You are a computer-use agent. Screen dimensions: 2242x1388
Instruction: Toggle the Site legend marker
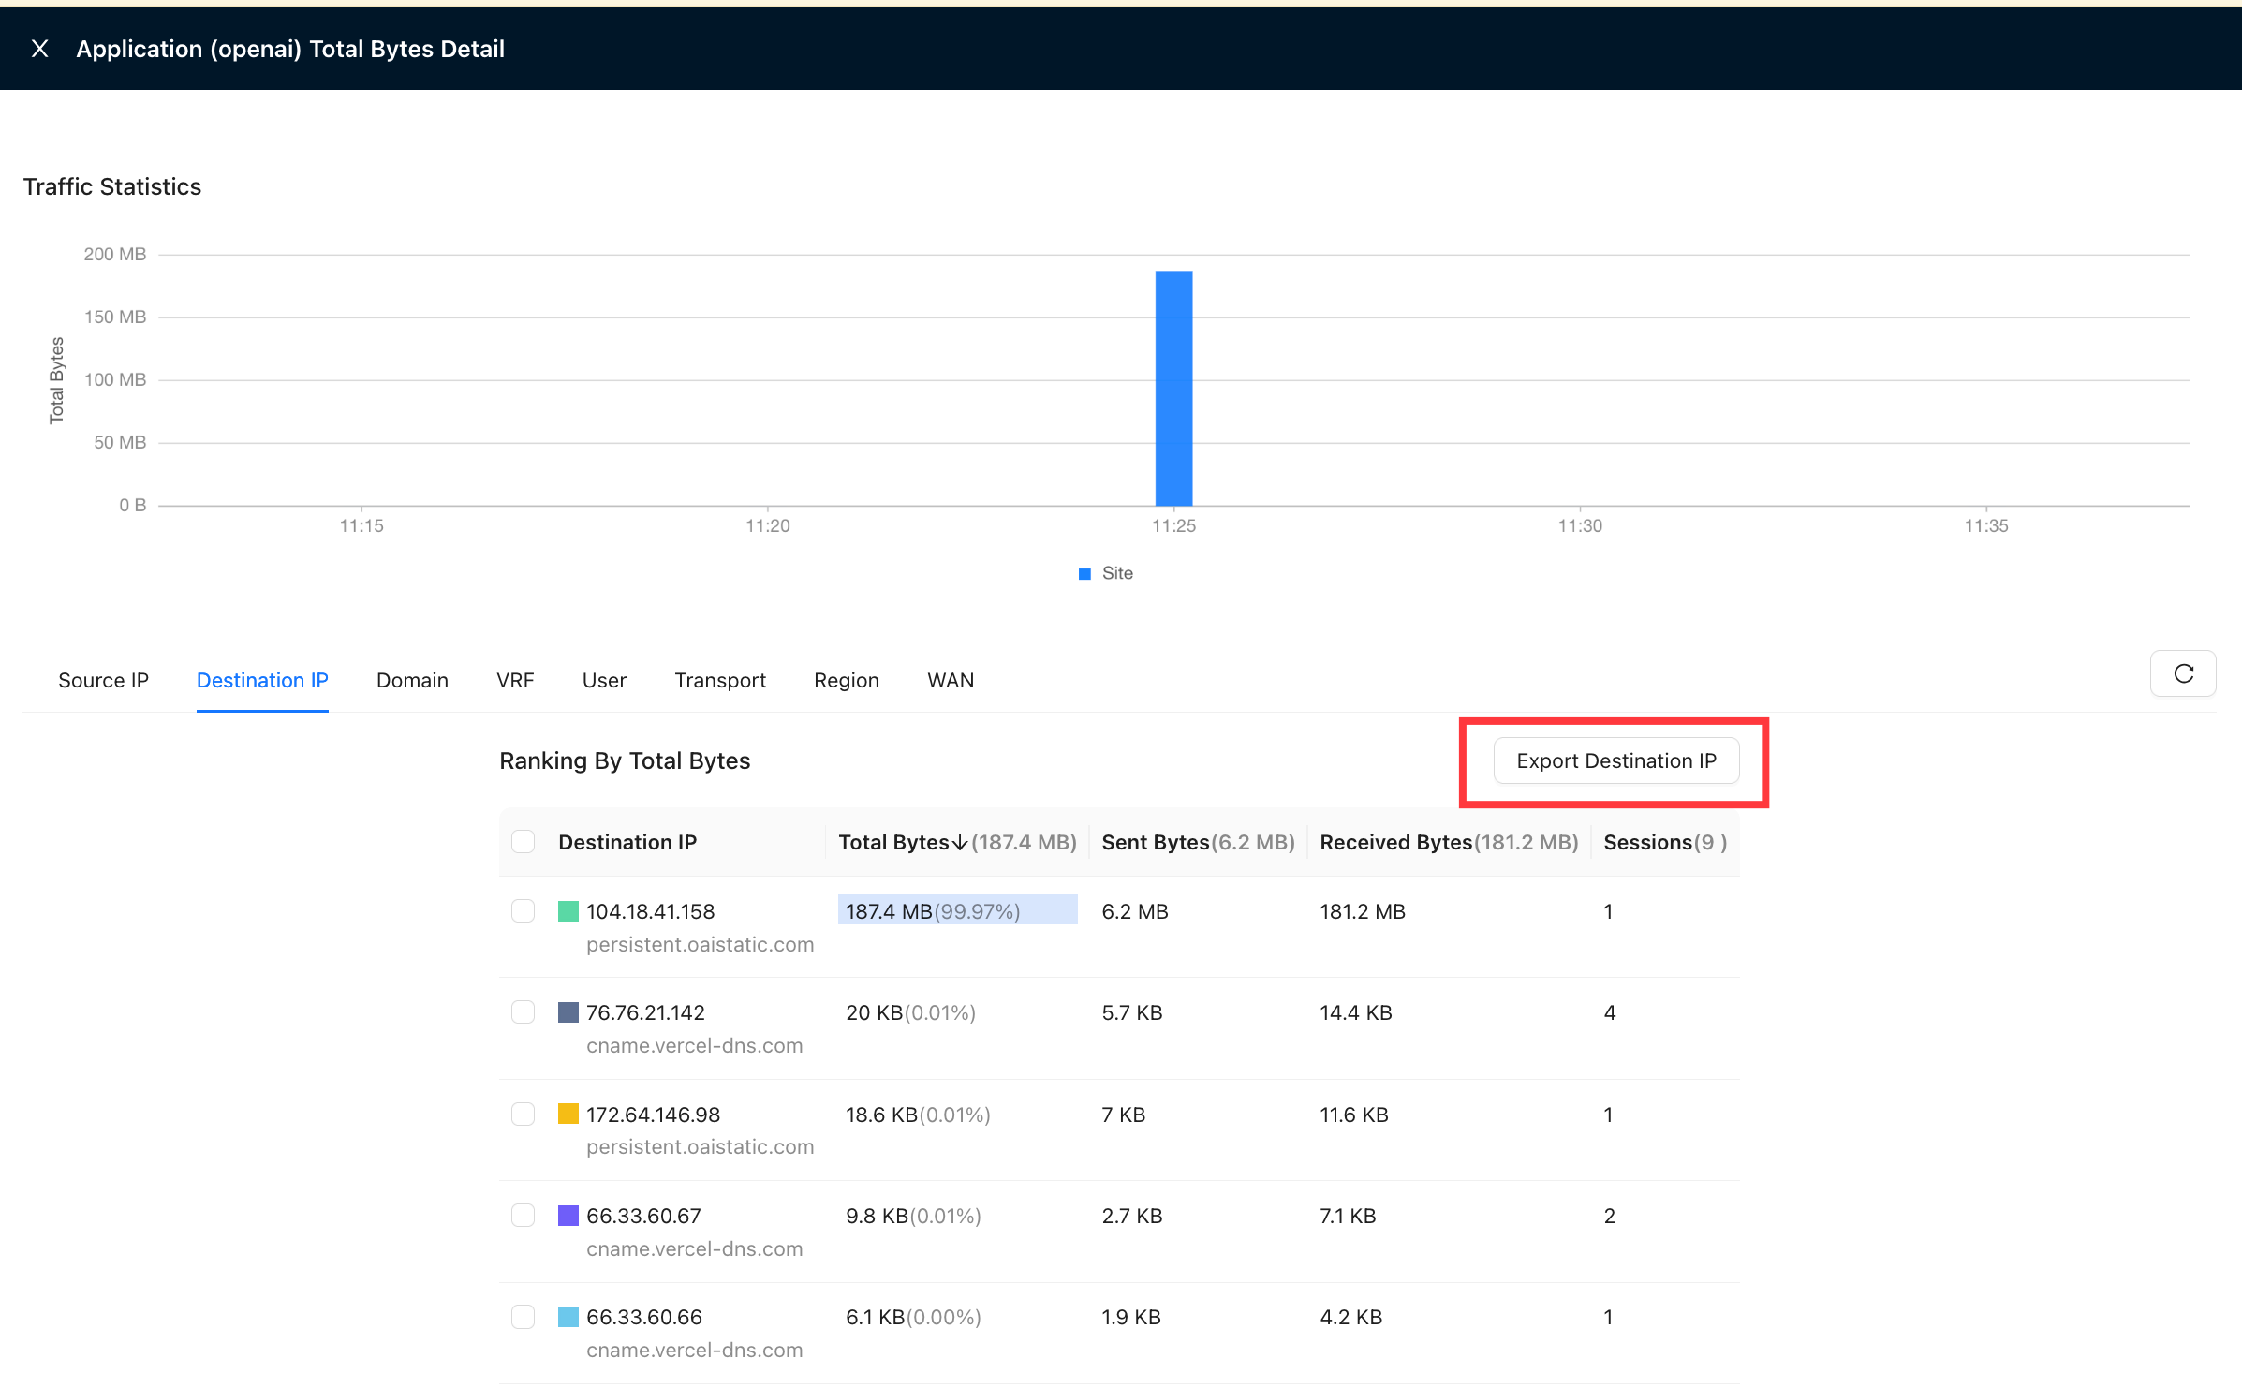1084,573
